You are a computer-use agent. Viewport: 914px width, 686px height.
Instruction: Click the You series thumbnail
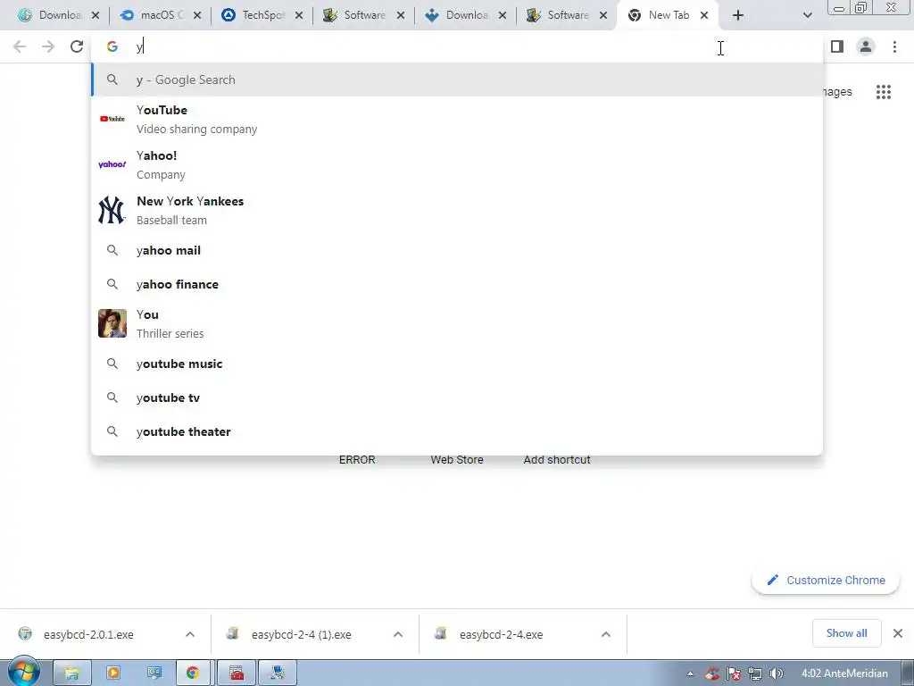pyautogui.click(x=112, y=323)
